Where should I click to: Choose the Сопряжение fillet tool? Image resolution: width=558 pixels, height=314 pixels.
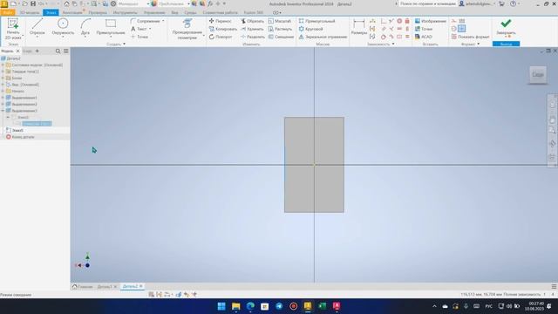coord(146,21)
